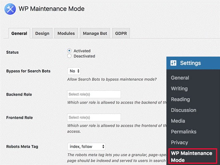Click the Settings sliders icon in sidebar

(173, 63)
